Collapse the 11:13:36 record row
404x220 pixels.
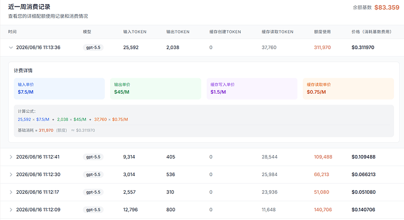click(x=11, y=47)
